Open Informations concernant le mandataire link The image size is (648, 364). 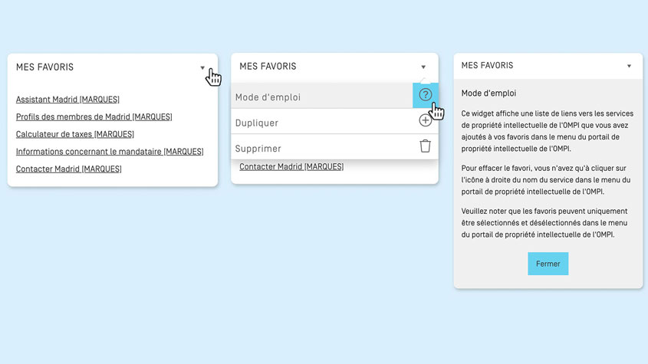pyautogui.click(x=110, y=152)
